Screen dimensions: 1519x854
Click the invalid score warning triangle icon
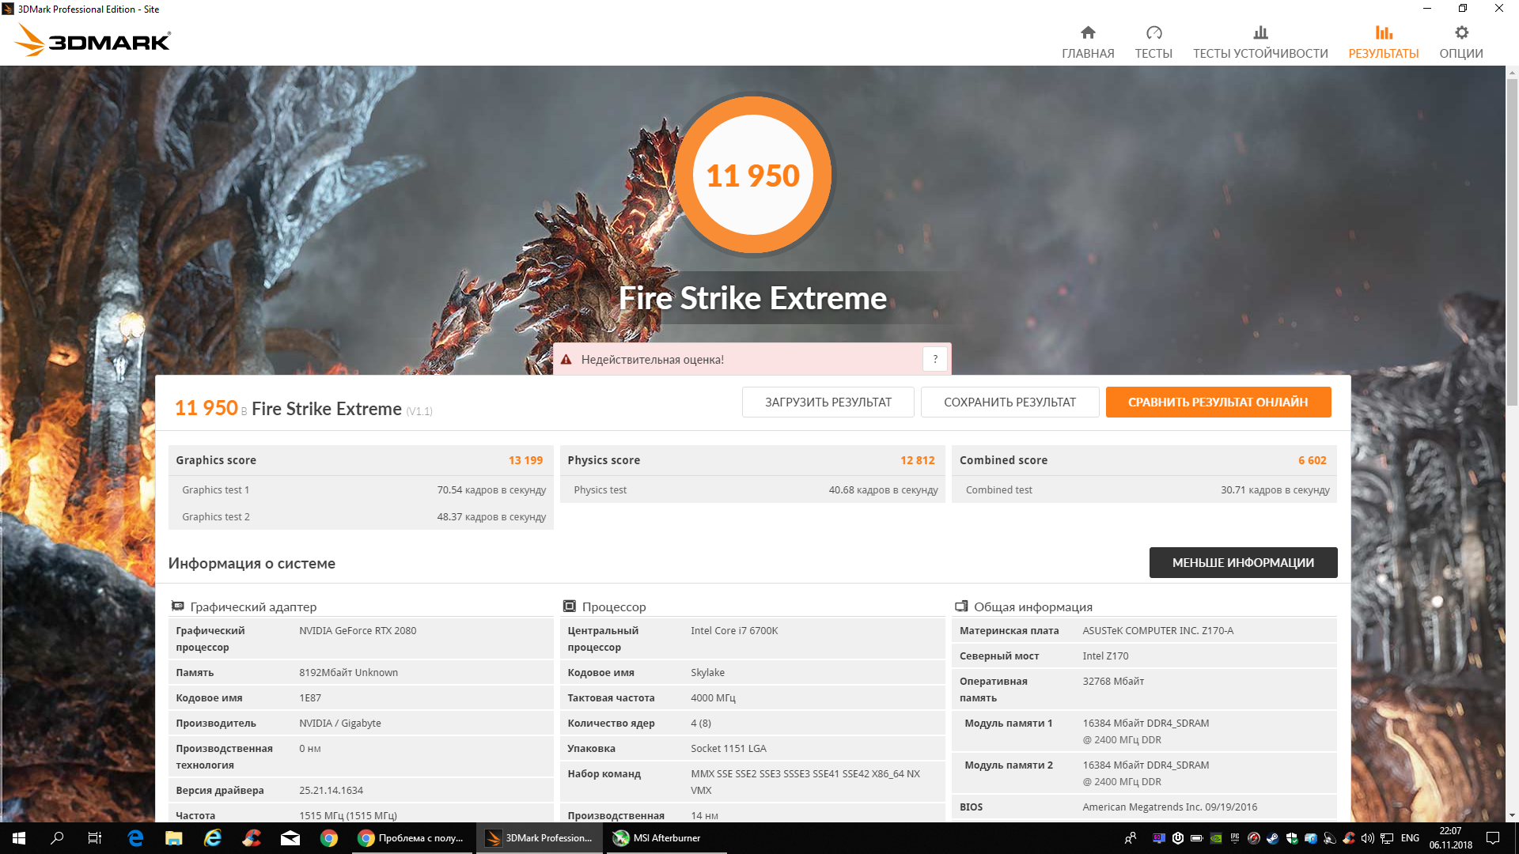coord(566,360)
